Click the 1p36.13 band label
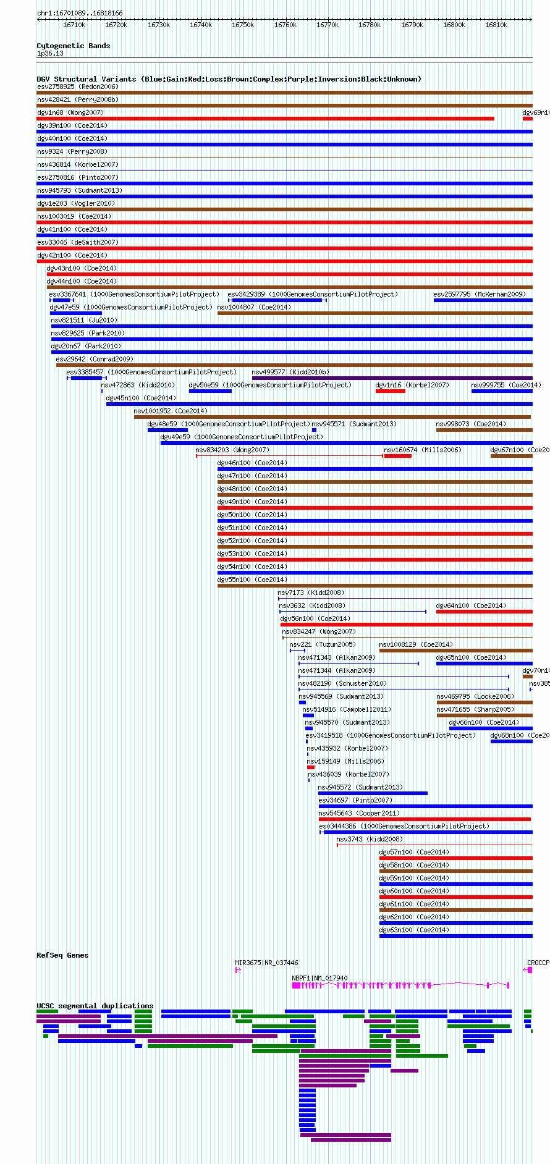The height and width of the screenshot is (1164, 550). (50, 53)
